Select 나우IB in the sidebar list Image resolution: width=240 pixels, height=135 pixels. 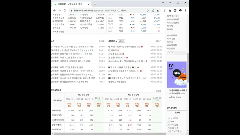[170, 29]
